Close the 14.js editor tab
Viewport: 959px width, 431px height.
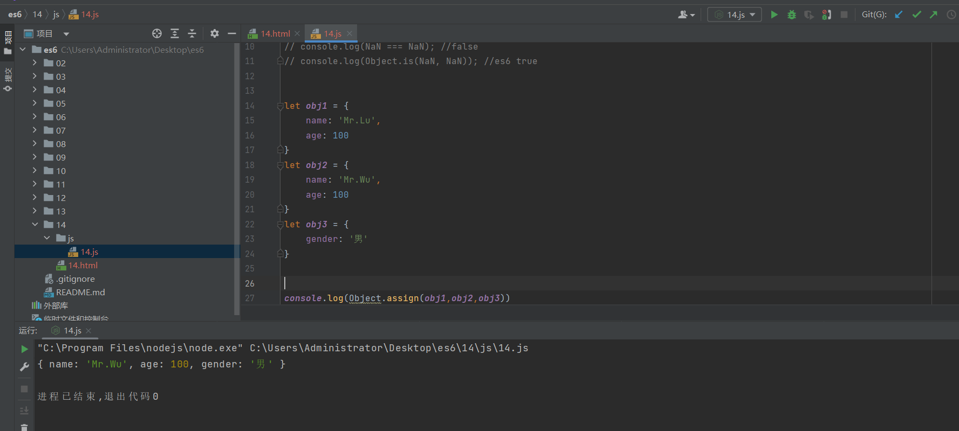(350, 33)
